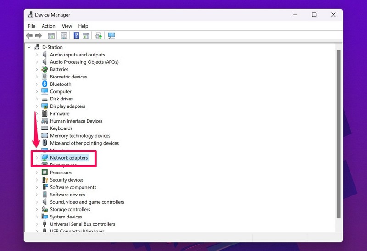Open the Action menu

(48, 26)
